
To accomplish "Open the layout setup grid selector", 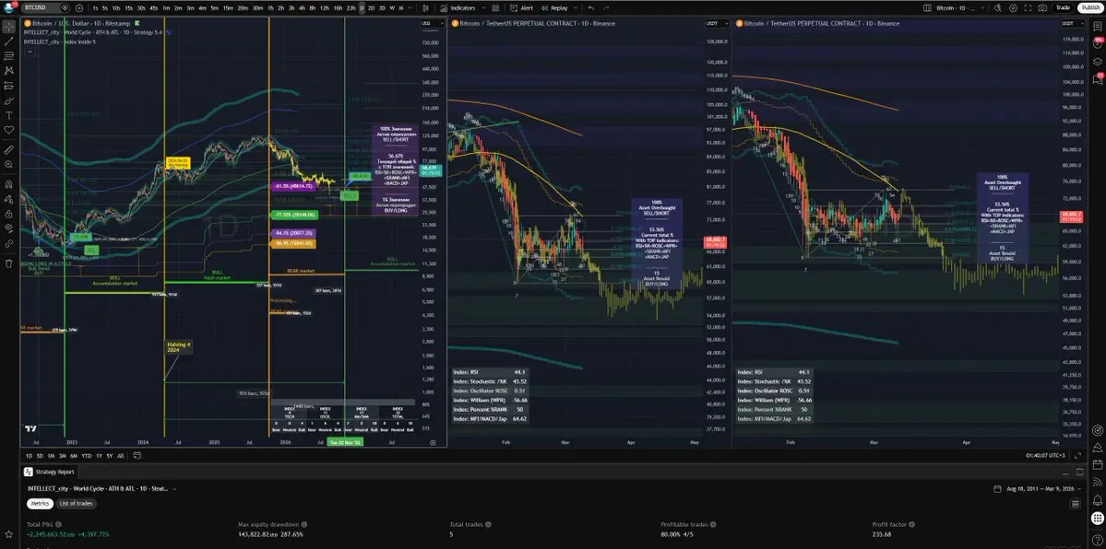I will click(927, 7).
